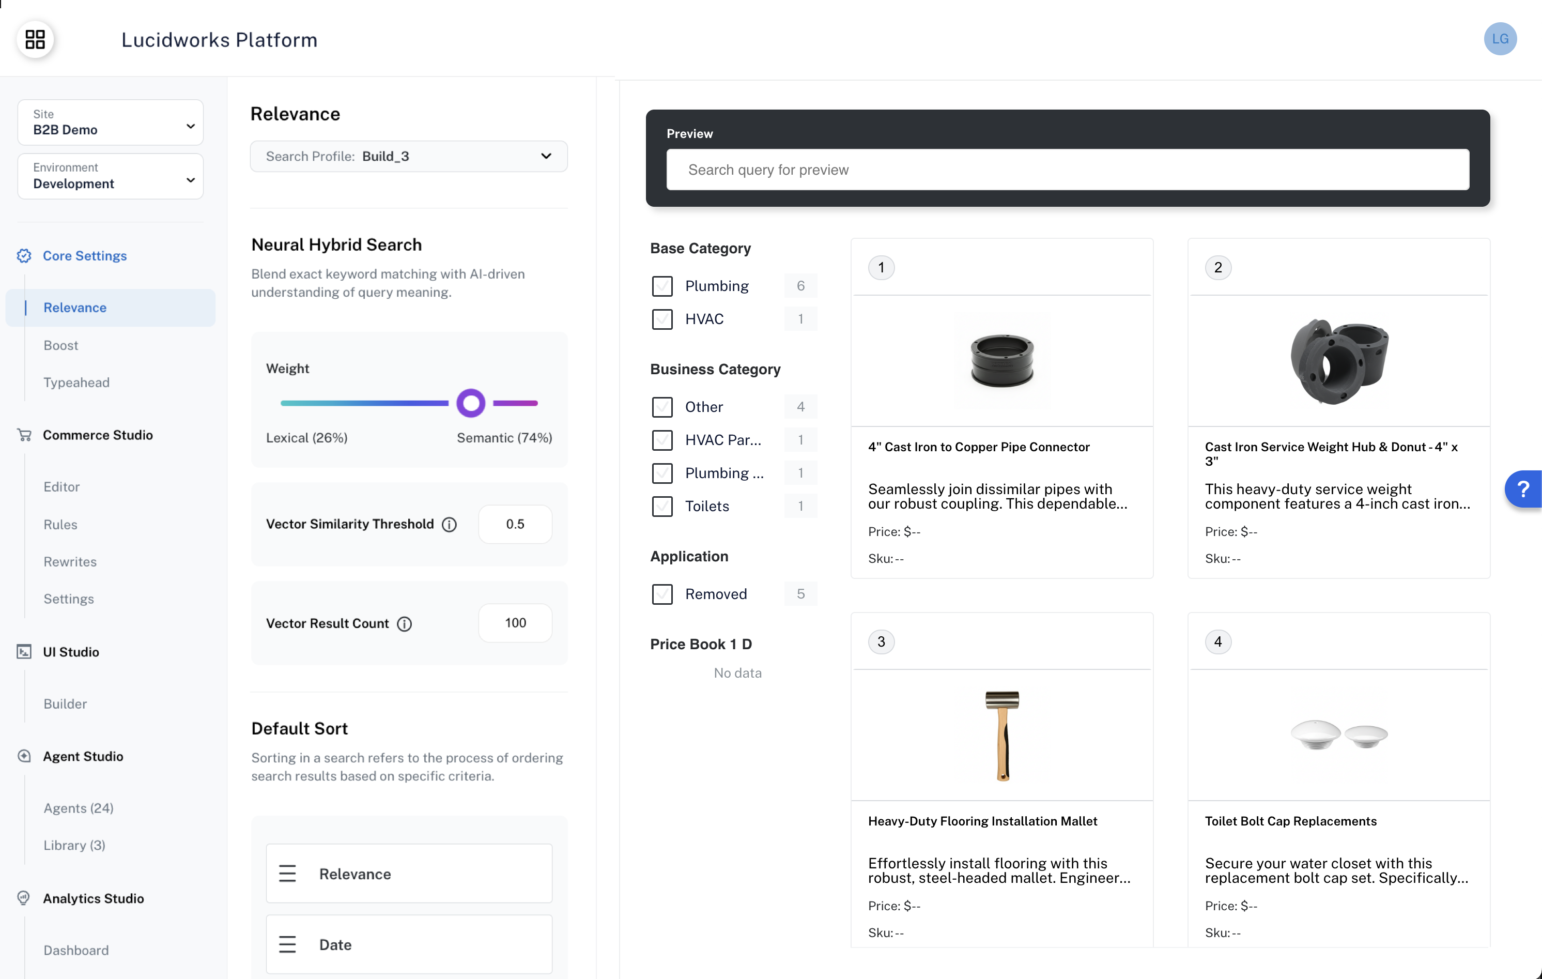Check the Other business category box
Image resolution: width=1542 pixels, height=979 pixels.
click(662, 407)
